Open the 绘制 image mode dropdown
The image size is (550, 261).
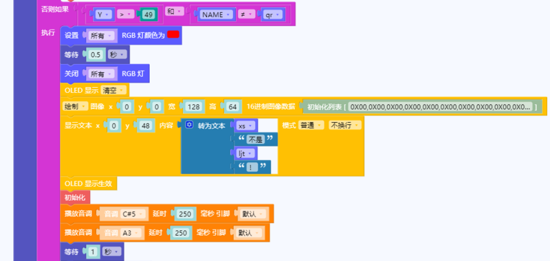coord(75,106)
